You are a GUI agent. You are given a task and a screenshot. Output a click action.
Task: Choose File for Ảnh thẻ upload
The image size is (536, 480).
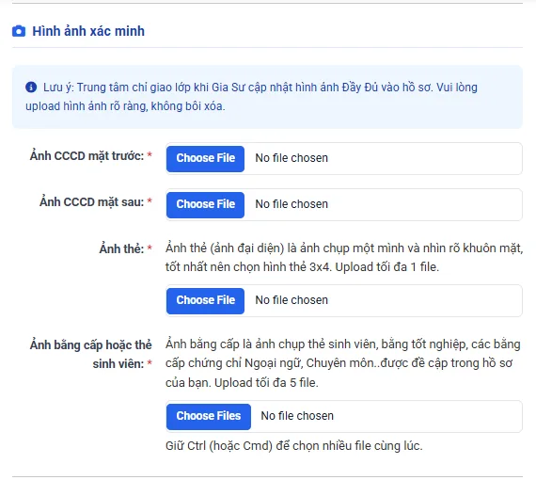coord(205,301)
